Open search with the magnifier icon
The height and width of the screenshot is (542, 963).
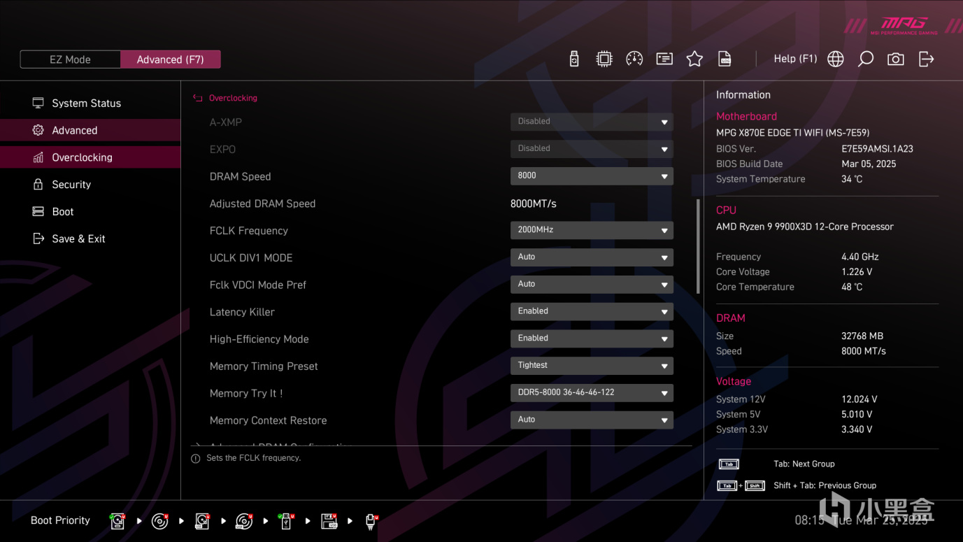tap(866, 59)
